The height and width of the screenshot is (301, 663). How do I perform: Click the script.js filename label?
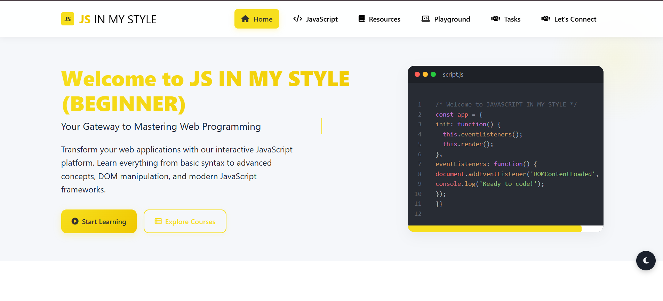(x=453, y=74)
